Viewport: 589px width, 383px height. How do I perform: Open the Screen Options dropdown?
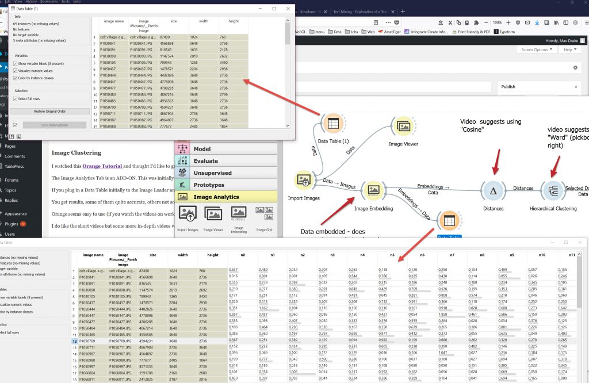coord(537,50)
